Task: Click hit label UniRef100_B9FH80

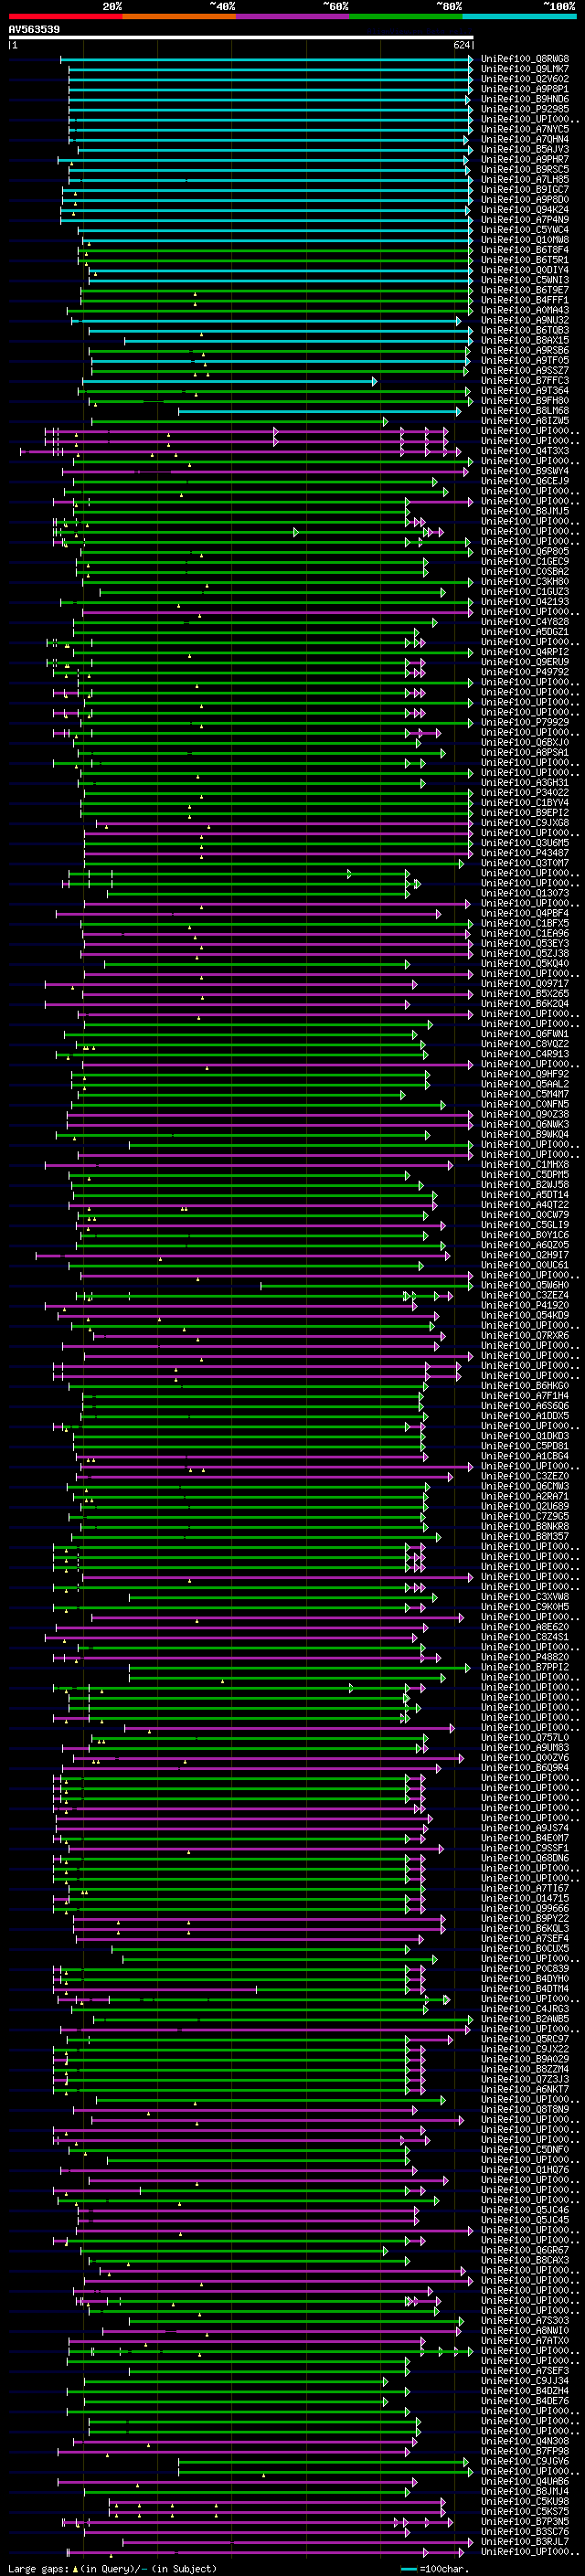Action: click(x=525, y=400)
